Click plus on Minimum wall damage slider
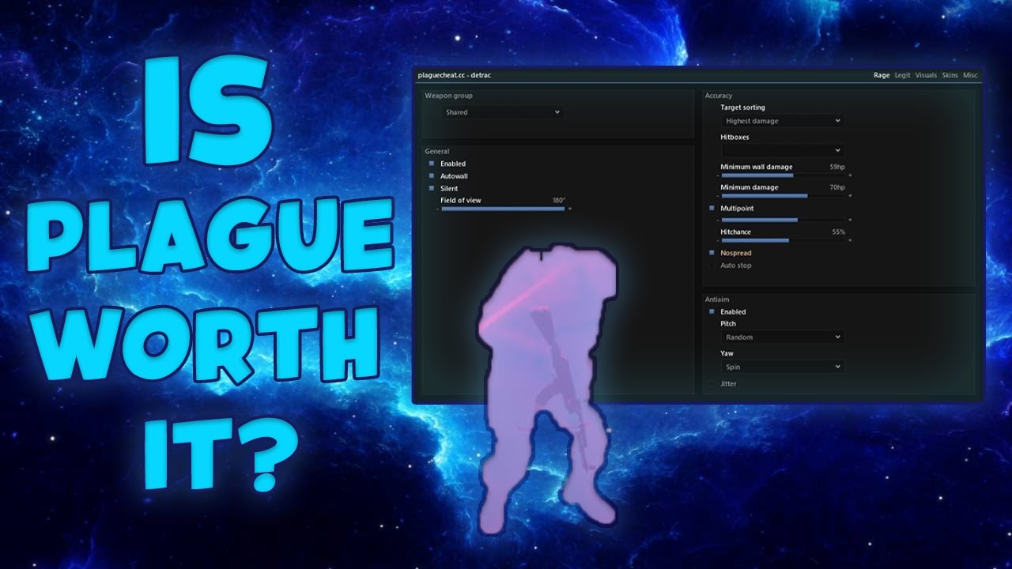The height and width of the screenshot is (569, 1012). [850, 175]
